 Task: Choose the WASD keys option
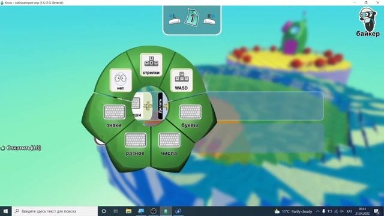[x=181, y=80]
